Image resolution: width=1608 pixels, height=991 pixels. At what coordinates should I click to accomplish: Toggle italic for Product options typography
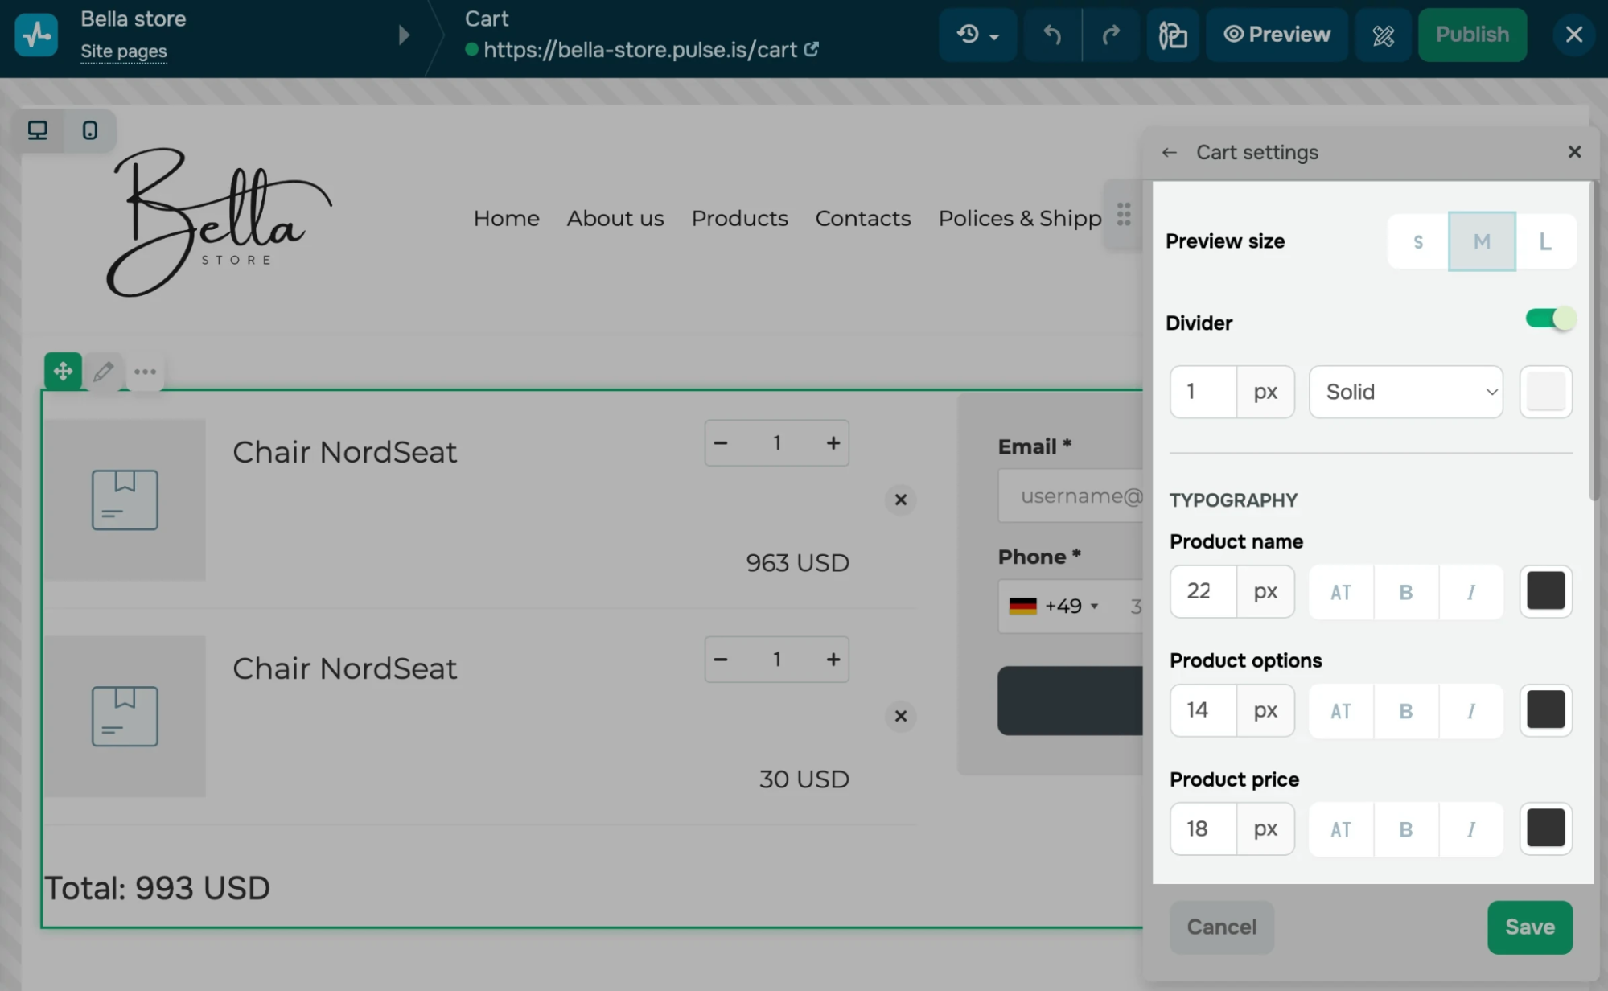coord(1470,710)
